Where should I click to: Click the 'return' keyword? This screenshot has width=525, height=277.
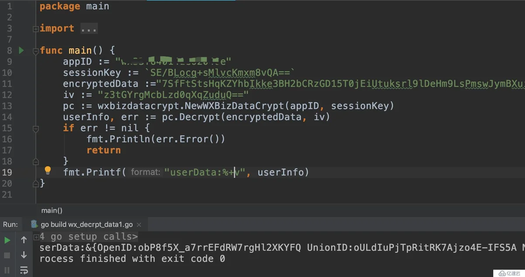point(104,150)
